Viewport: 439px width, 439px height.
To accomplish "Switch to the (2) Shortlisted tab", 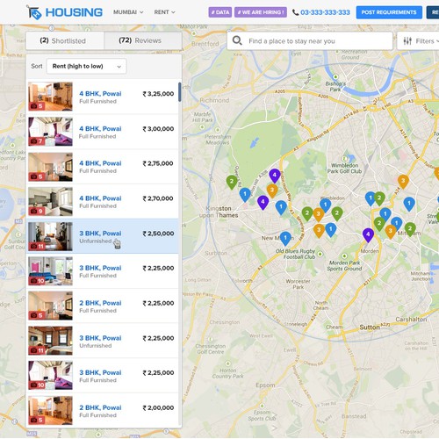I will point(65,40).
